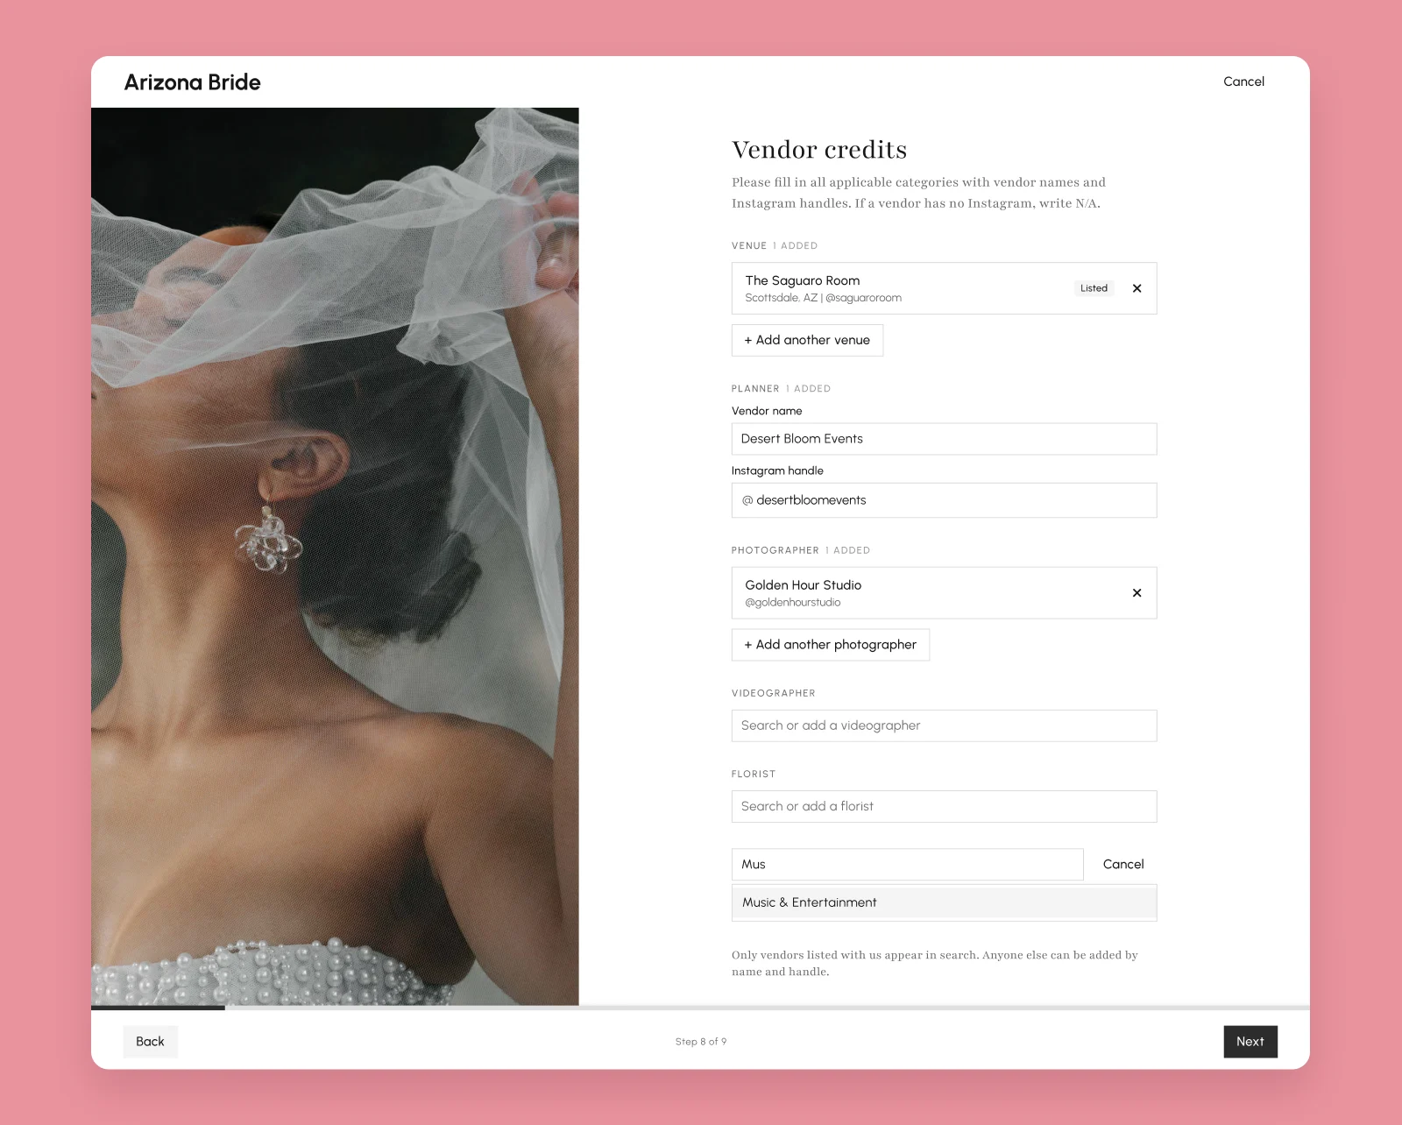The height and width of the screenshot is (1125, 1402).
Task: Focus the planner Instagram handle field
Action: pyautogui.click(x=944, y=500)
